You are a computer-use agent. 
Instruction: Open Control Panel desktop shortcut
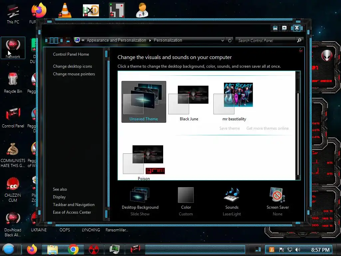point(13,118)
